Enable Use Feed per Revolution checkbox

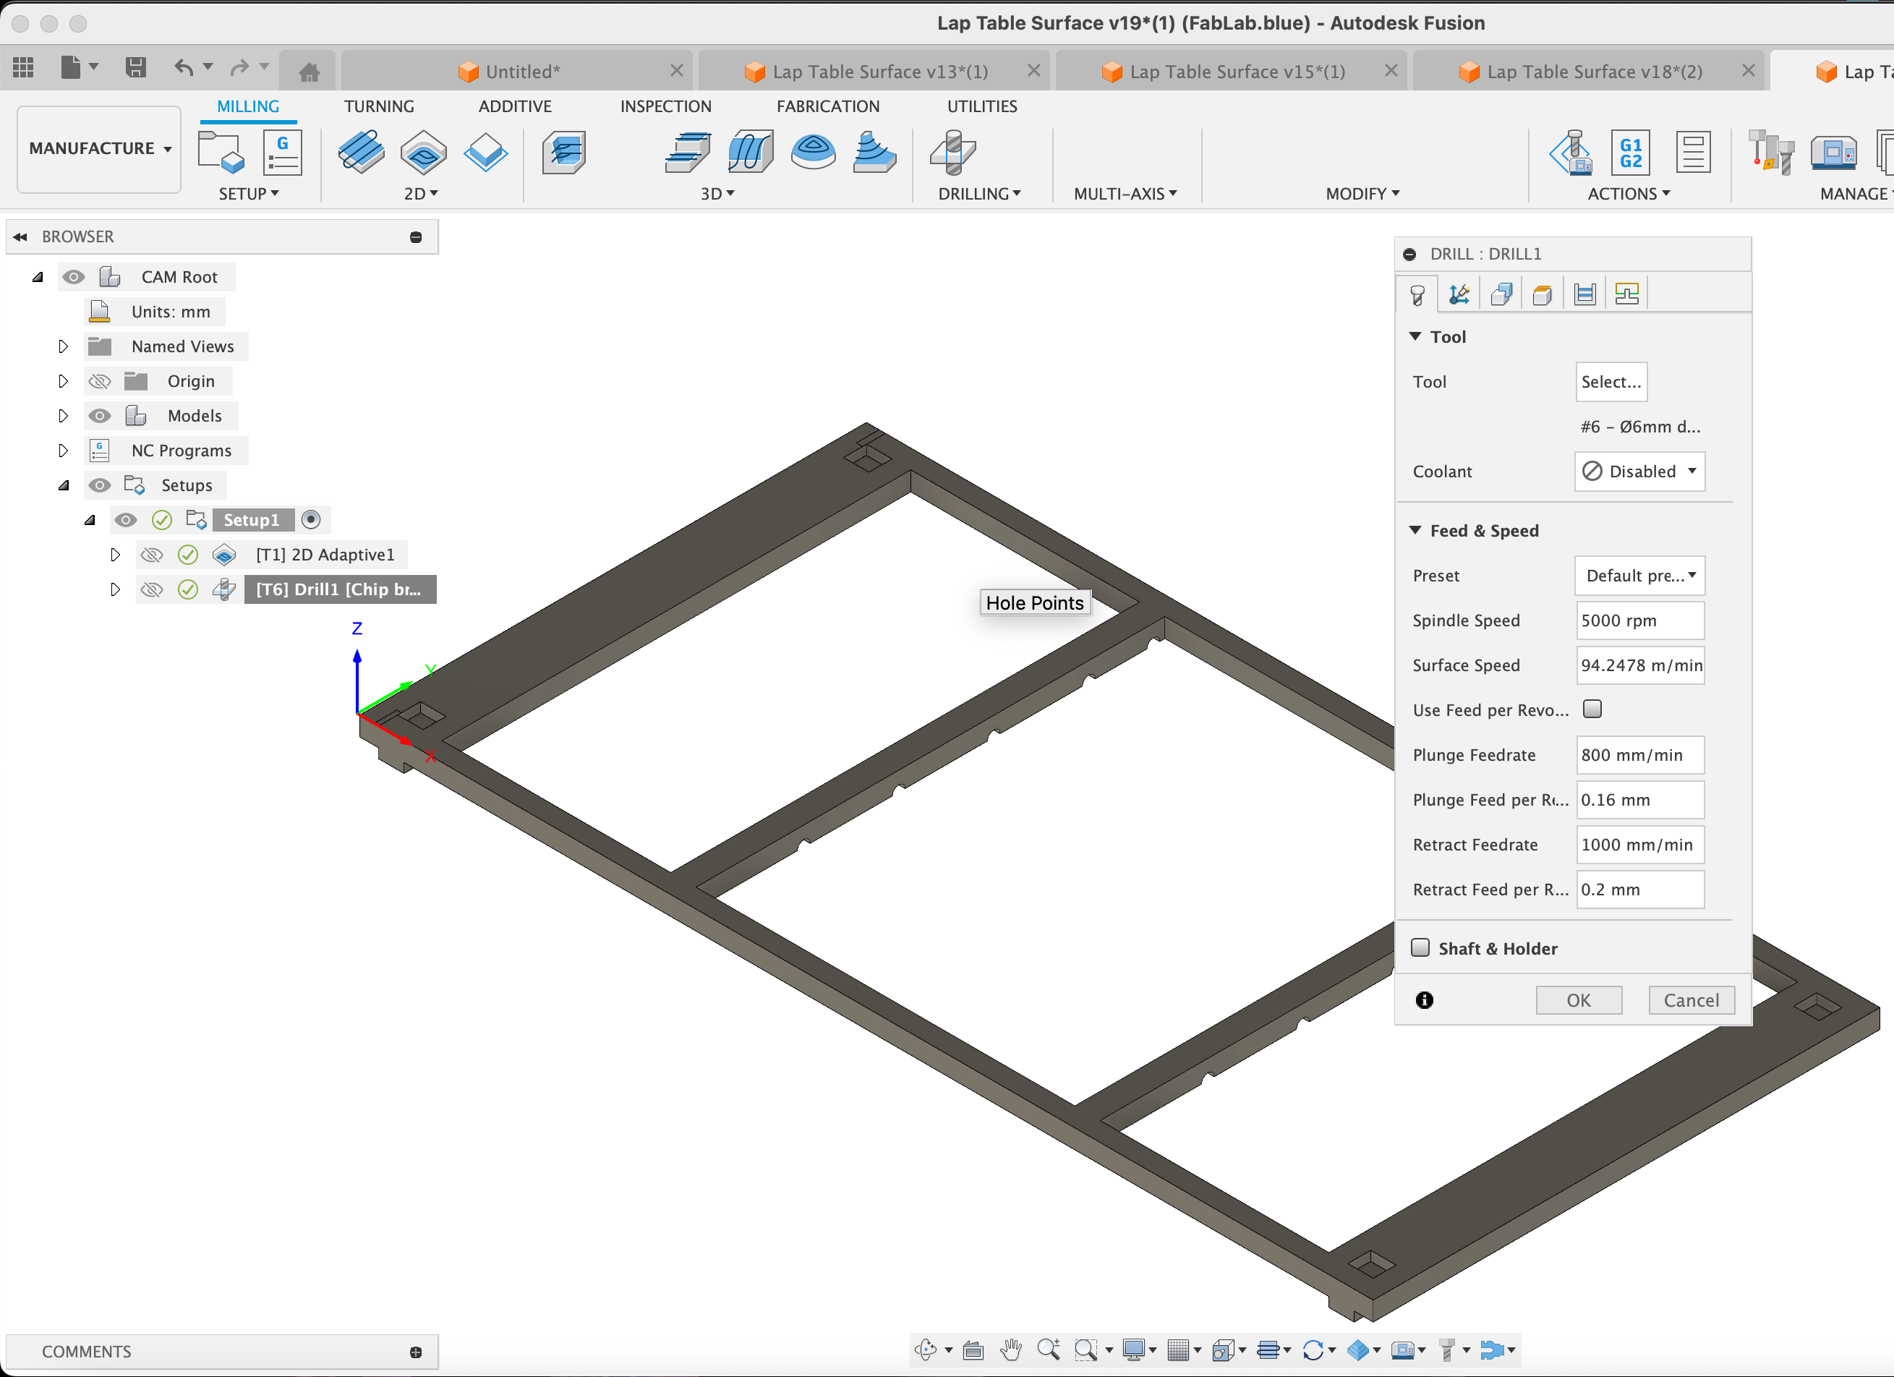(x=1592, y=709)
